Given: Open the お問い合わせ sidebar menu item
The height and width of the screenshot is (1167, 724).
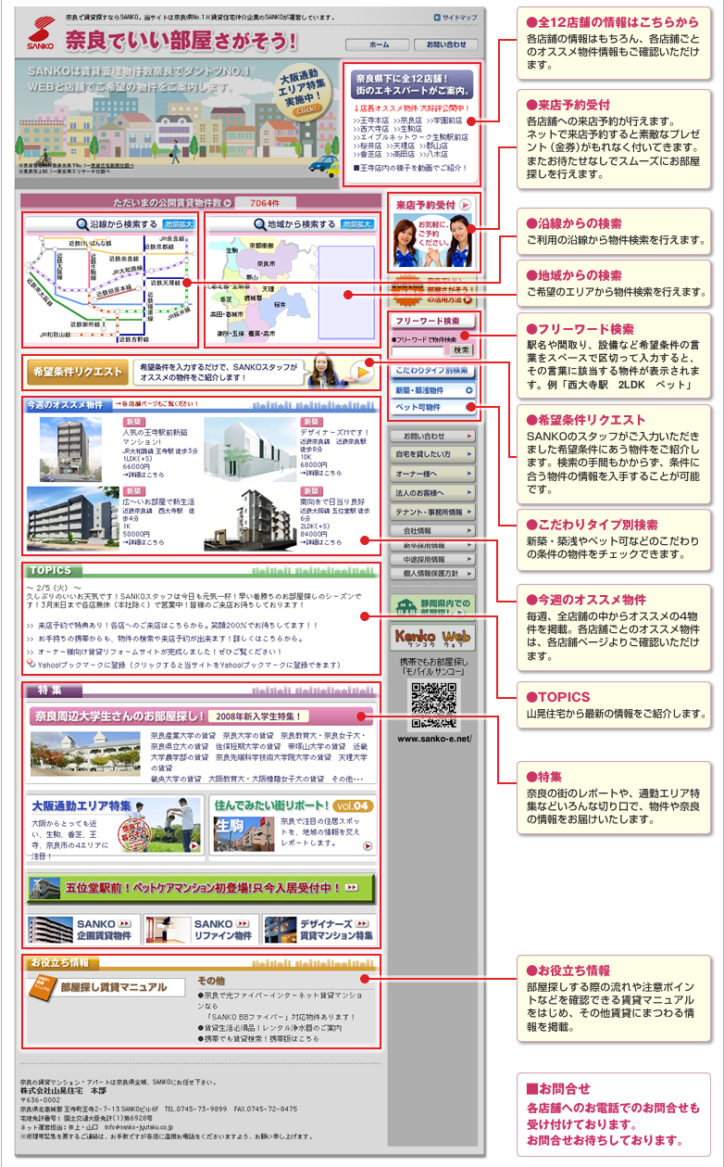Looking at the screenshot, I should tap(433, 436).
